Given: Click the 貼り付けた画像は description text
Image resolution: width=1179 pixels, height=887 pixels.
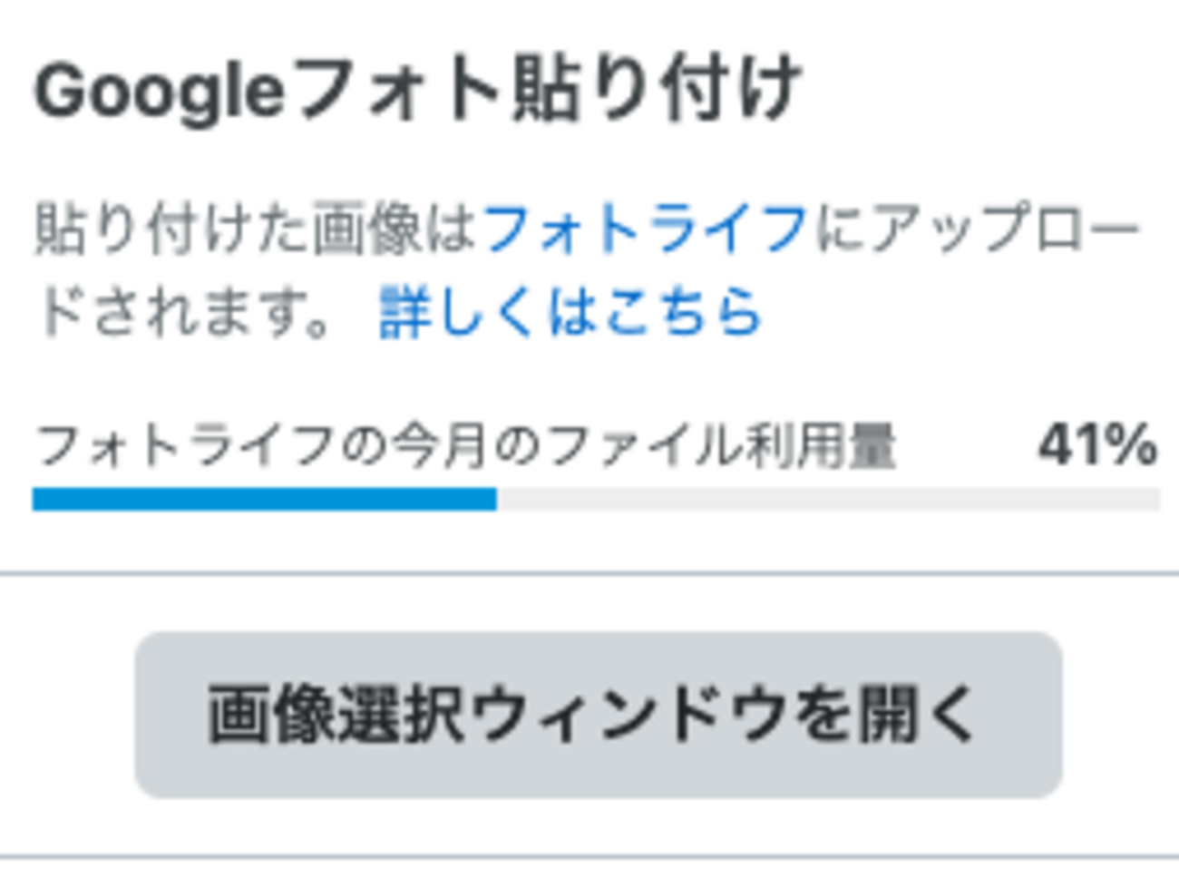Looking at the screenshot, I should (x=255, y=228).
